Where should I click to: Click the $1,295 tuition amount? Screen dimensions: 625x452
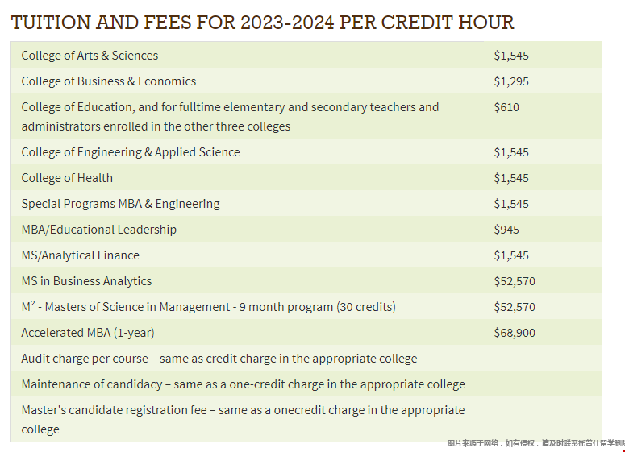(x=511, y=81)
